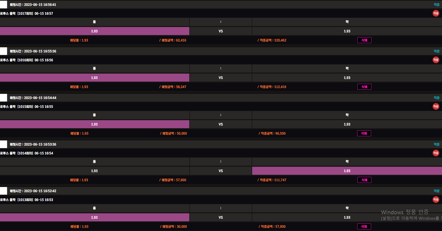Tick checkbox for 16:55:36 bet
Screen dimensions: 442x231
pos(3,51)
